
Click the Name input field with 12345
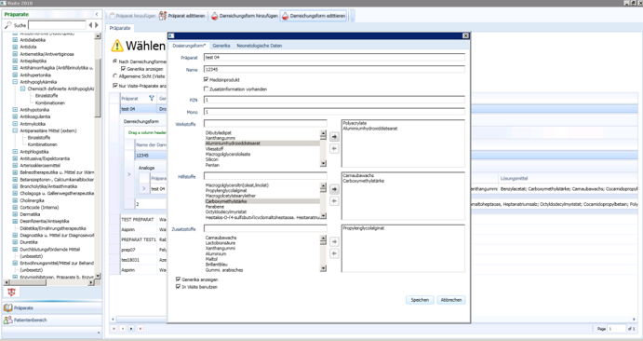click(334, 69)
